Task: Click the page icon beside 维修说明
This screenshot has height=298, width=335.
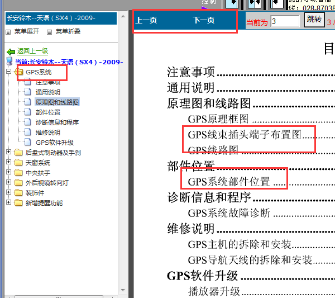Action: click(x=27, y=132)
